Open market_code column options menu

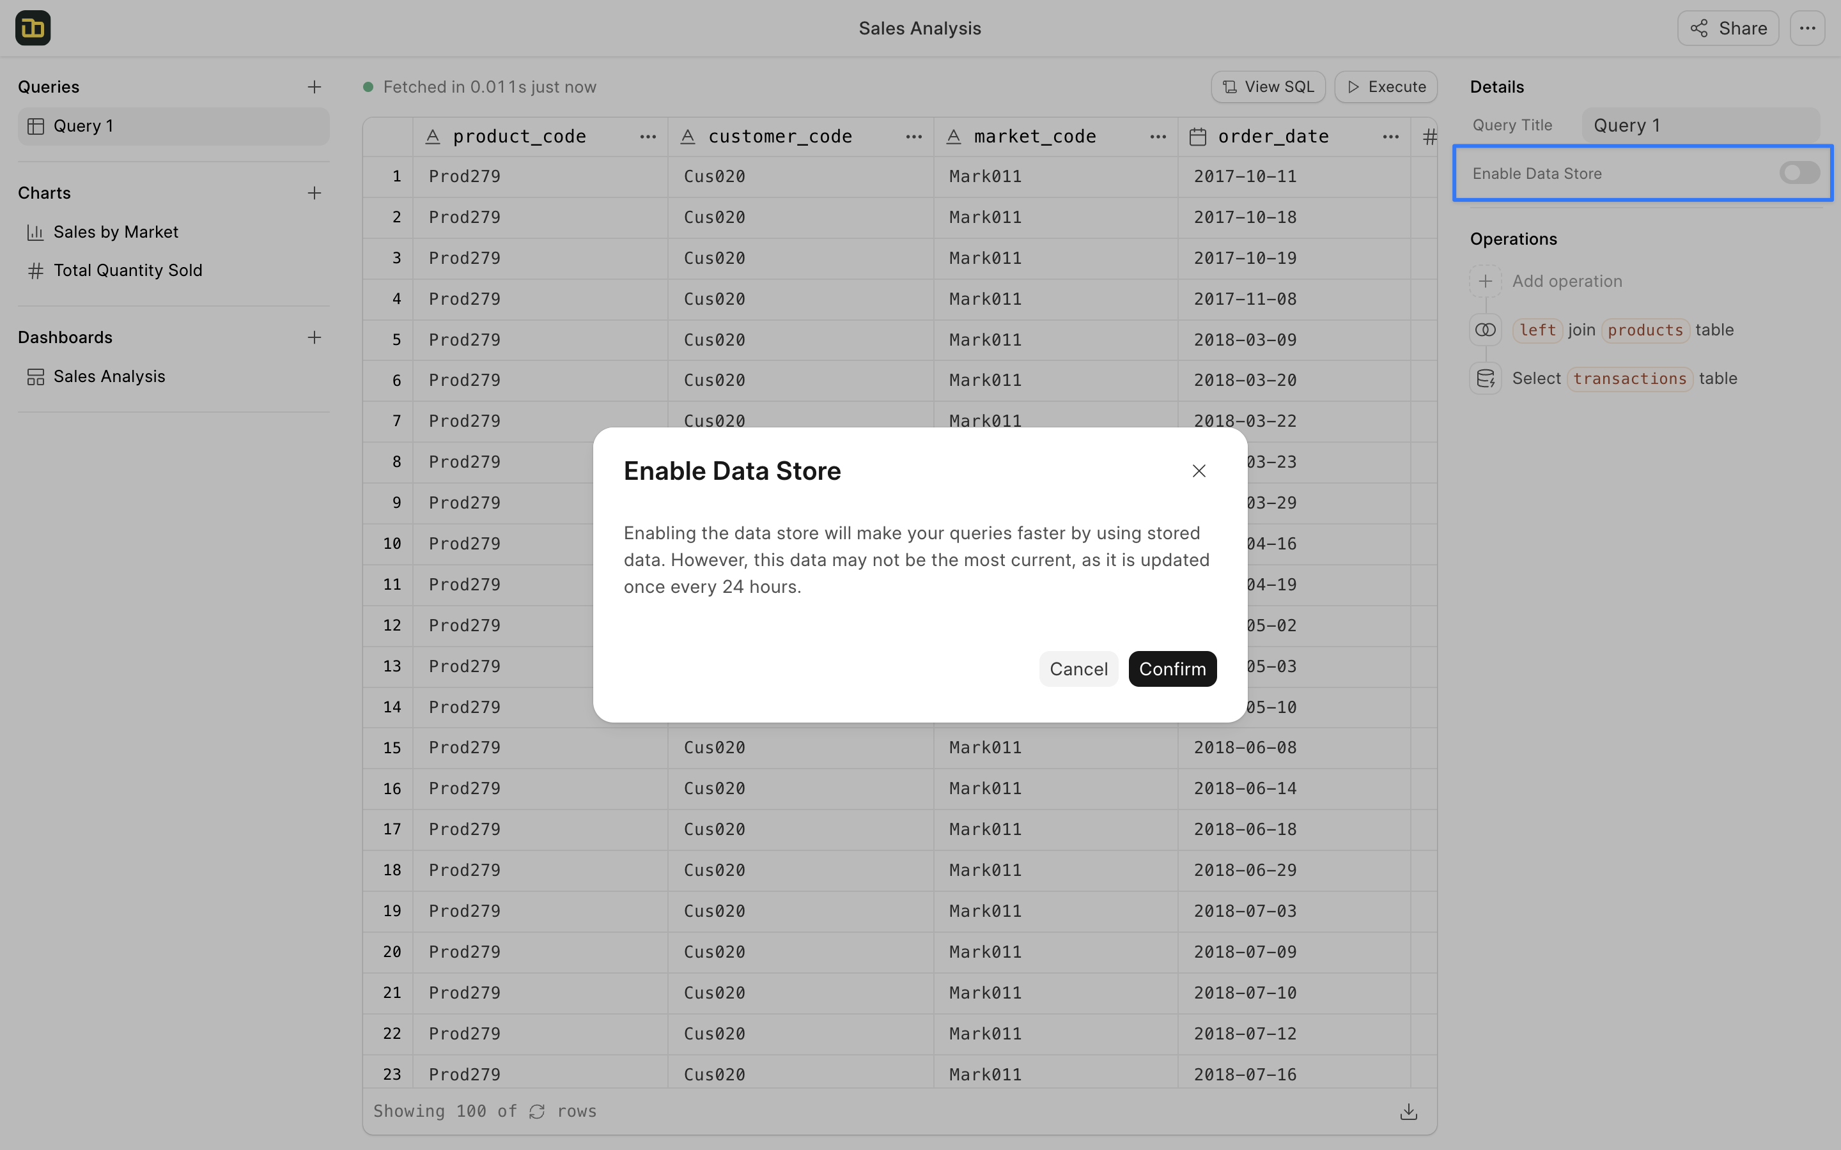(x=1158, y=137)
